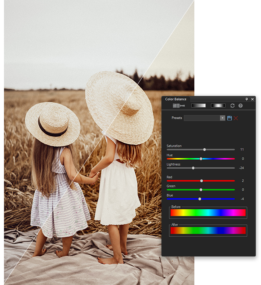The image size is (261, 285).
Task: Delete preset with the red X icon
Action: [236, 118]
